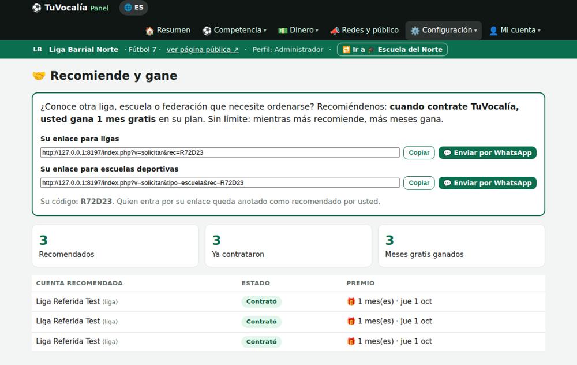Viewport: 577px width, 365px height.
Task: Click the swap icon in Ir a button
Action: (x=346, y=49)
